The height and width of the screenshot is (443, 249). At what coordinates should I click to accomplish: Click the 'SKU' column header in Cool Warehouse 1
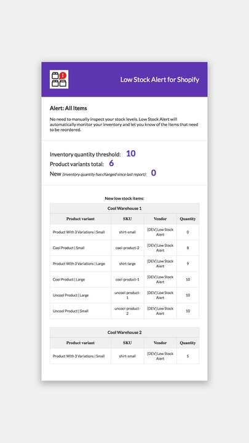pos(127,219)
